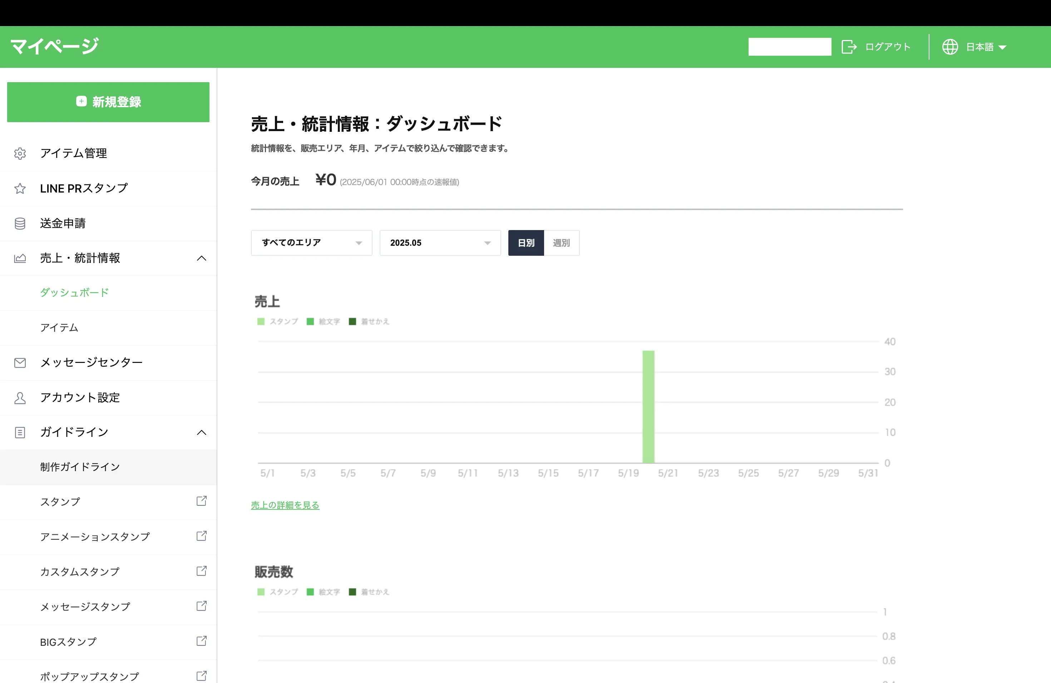Click the gear icon beside アイテム管理

tap(20, 154)
